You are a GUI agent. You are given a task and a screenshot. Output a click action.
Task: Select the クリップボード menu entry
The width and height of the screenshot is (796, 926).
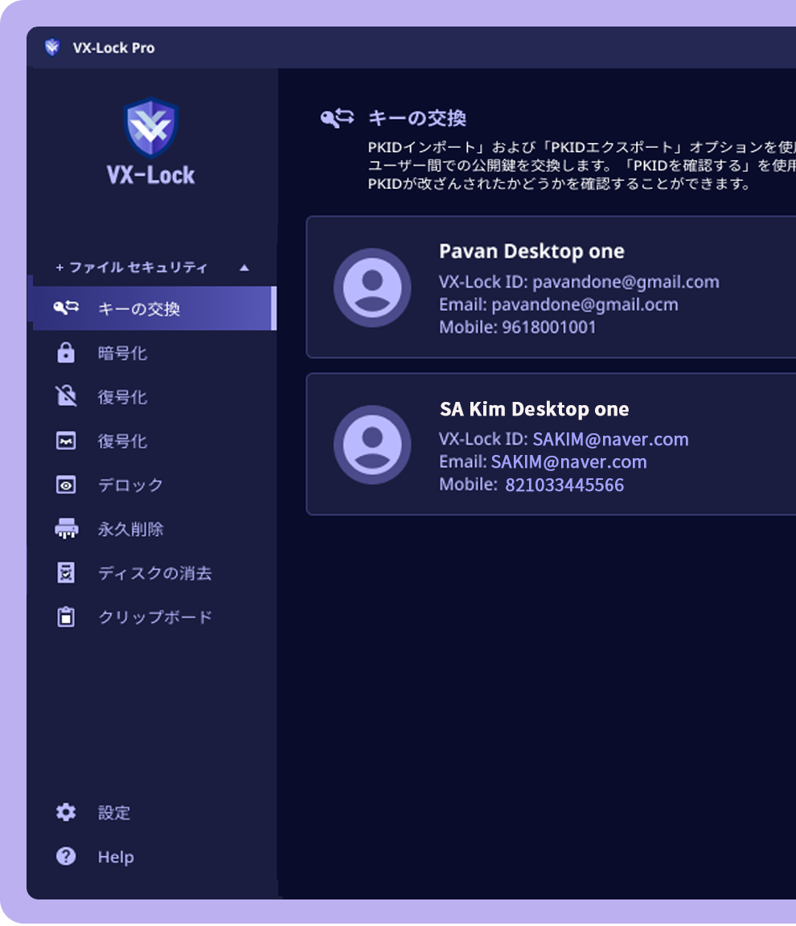[x=155, y=617]
